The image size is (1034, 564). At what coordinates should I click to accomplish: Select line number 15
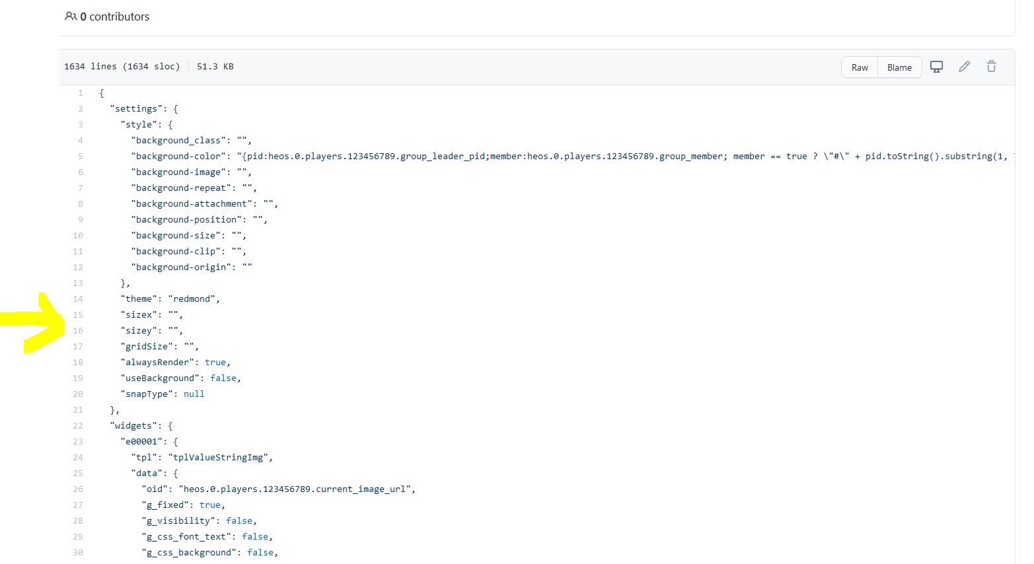pyautogui.click(x=78, y=315)
